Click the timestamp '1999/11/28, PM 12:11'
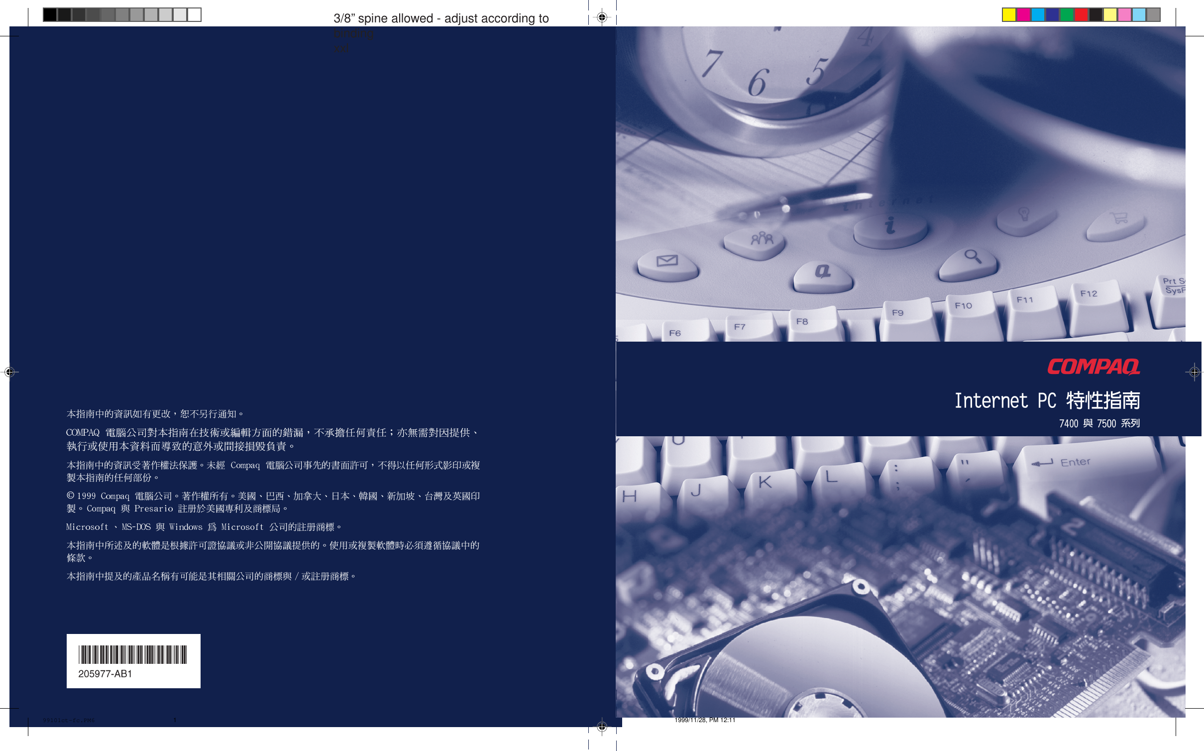The height and width of the screenshot is (751, 1204). coord(705,720)
